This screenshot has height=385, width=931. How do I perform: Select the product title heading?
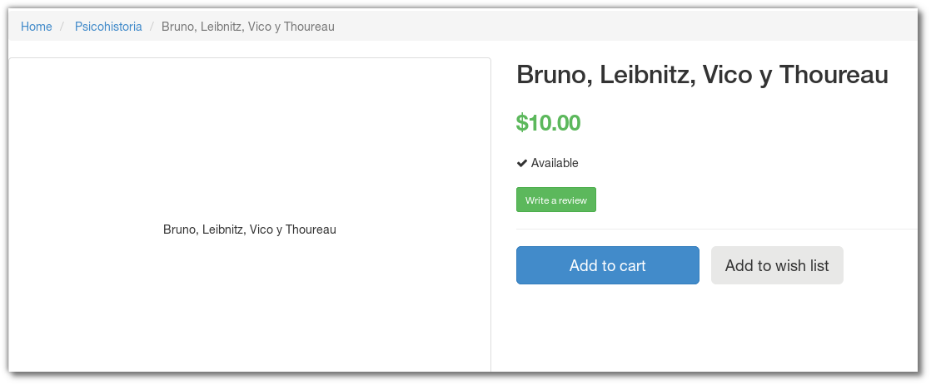702,75
